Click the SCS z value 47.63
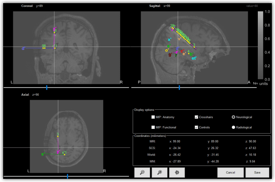Viewport: 275px width, 182px height. [x=251, y=148]
